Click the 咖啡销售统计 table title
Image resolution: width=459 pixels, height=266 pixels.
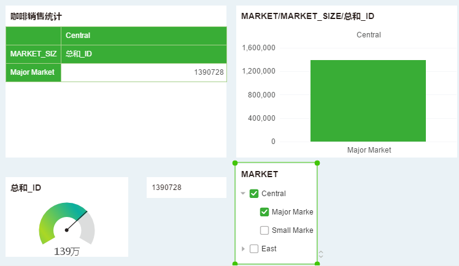(x=36, y=17)
